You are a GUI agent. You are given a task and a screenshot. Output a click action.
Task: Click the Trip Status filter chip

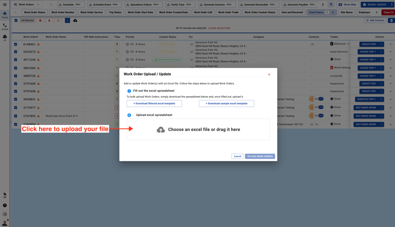click(x=115, y=12)
